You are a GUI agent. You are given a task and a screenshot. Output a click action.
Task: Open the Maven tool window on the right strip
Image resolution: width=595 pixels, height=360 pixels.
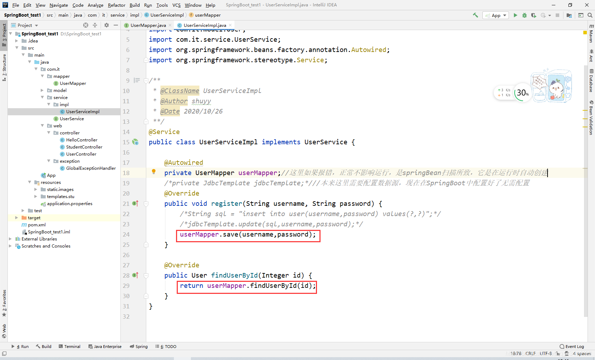(591, 34)
